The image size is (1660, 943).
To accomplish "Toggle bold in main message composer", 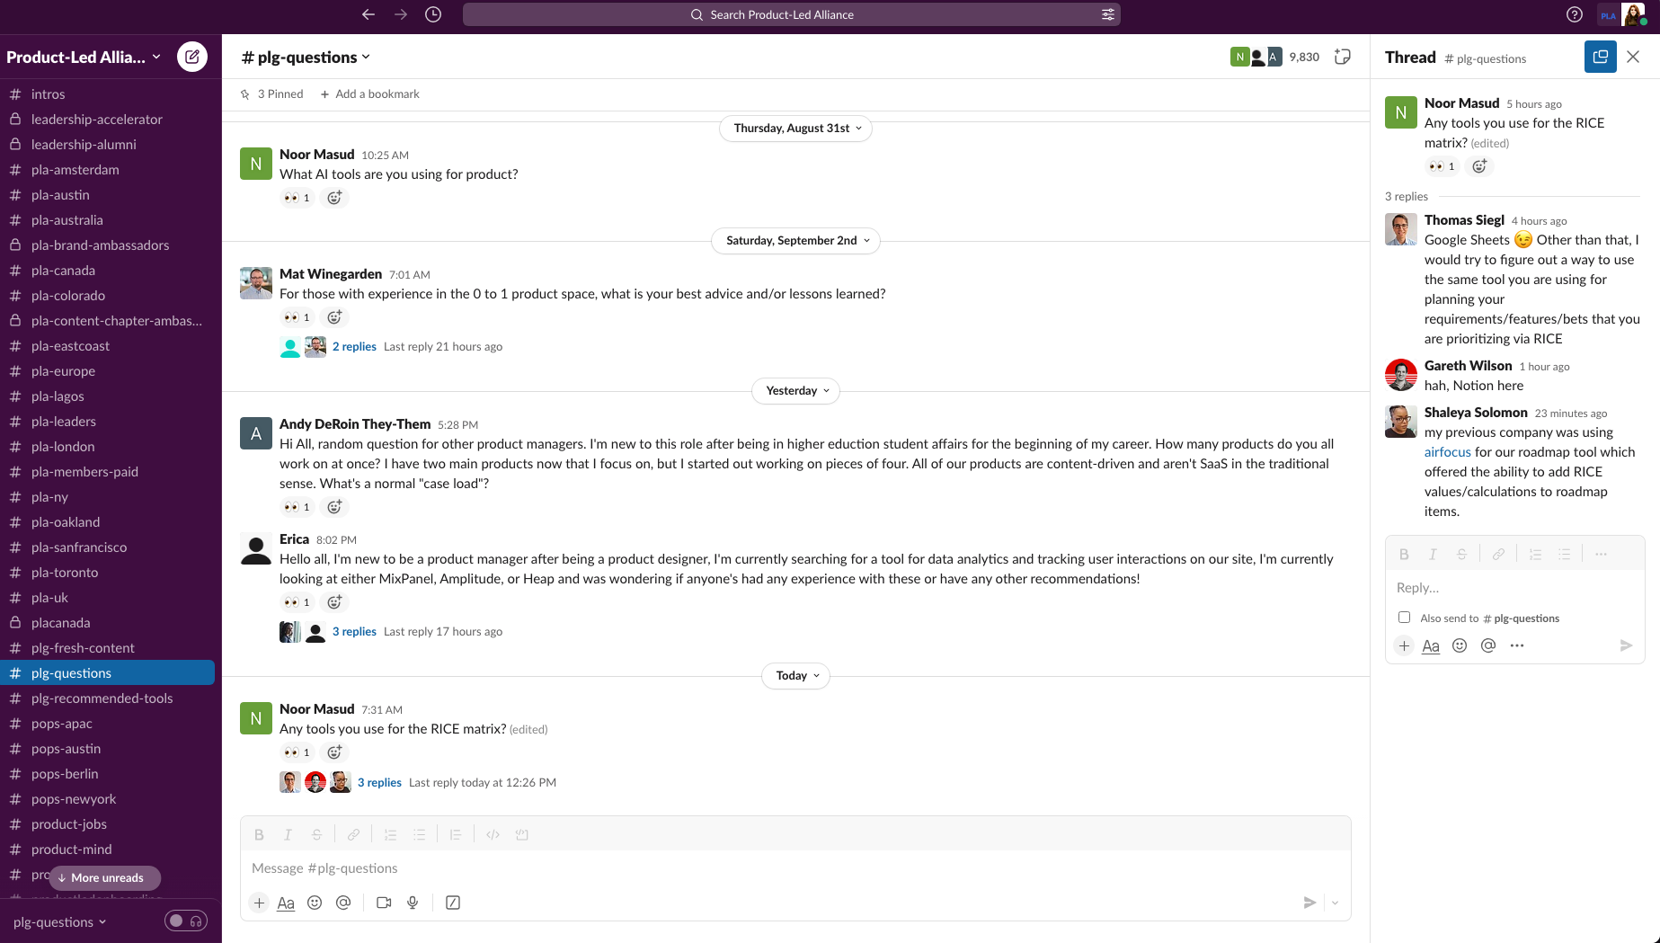I will tap(259, 834).
